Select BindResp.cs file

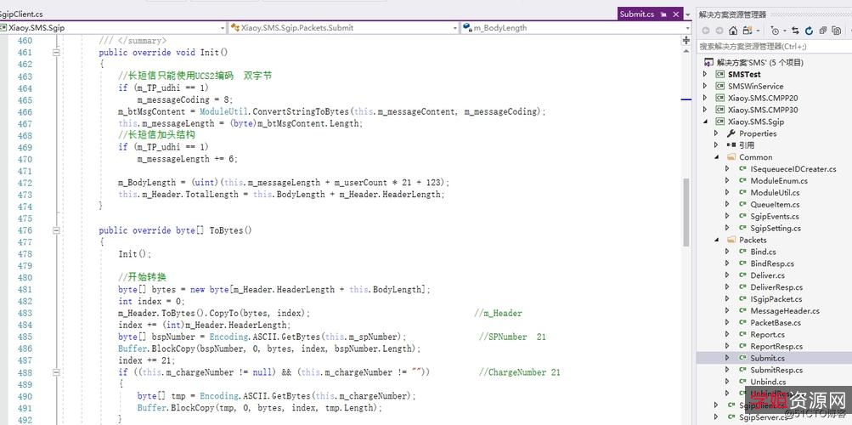pyautogui.click(x=772, y=263)
